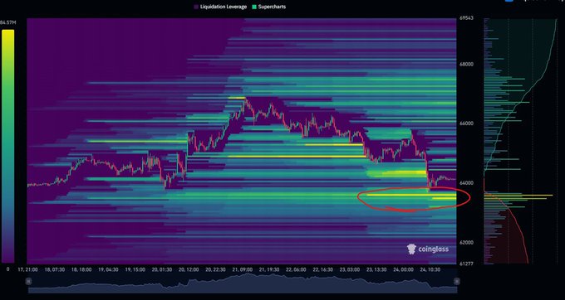Click the '18, 18:00' time axis label
Viewport: 565px width, 300px height.
pos(81,269)
